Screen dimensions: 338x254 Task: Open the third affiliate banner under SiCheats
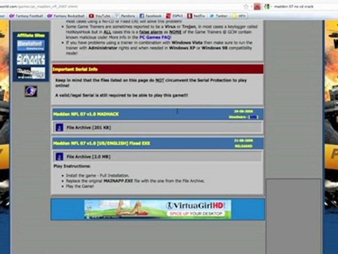tap(31, 73)
